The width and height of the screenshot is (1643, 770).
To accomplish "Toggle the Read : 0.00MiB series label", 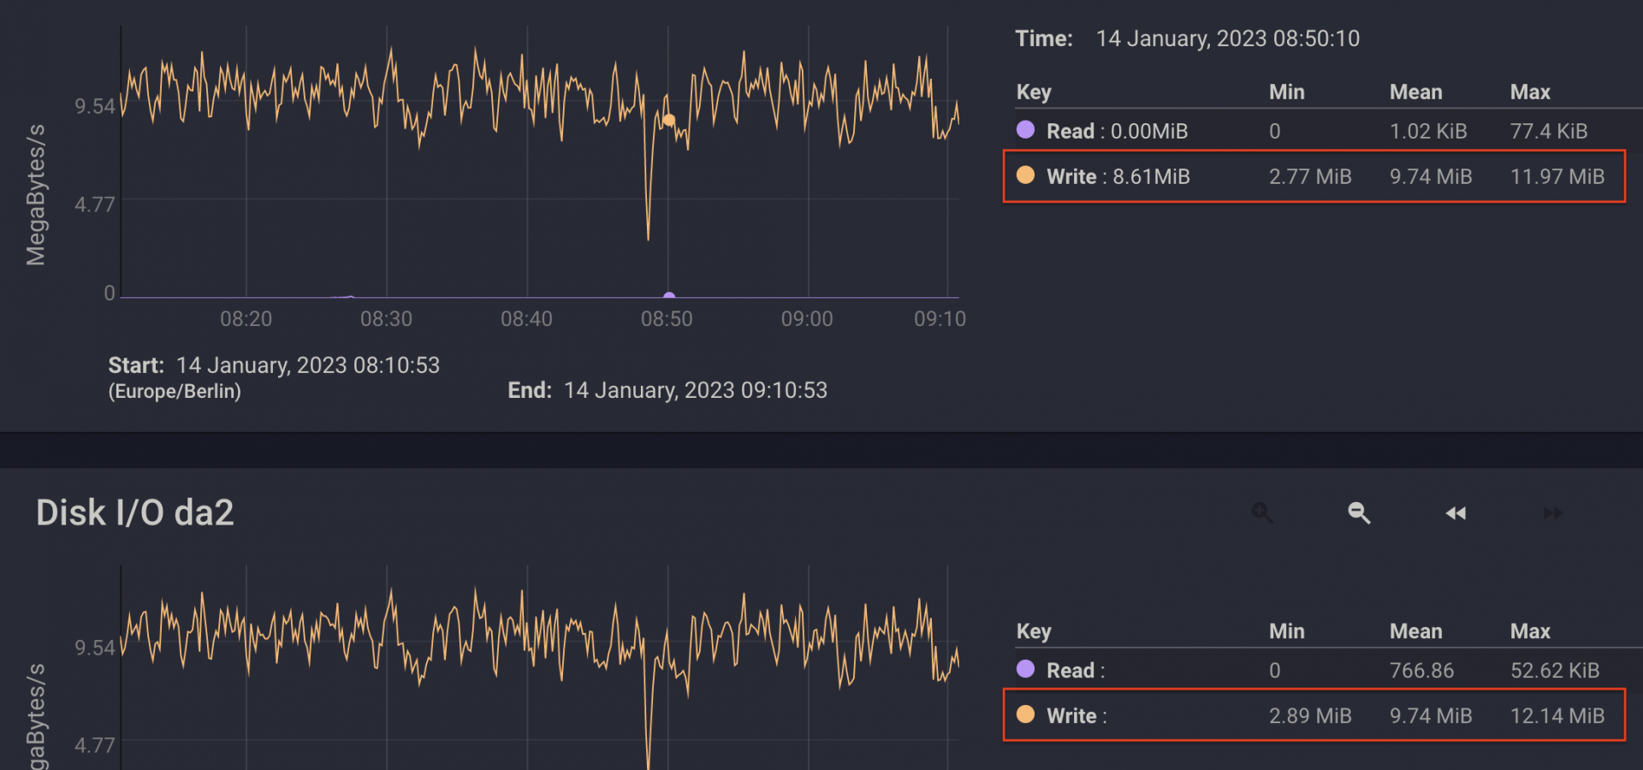I will 1117,131.
